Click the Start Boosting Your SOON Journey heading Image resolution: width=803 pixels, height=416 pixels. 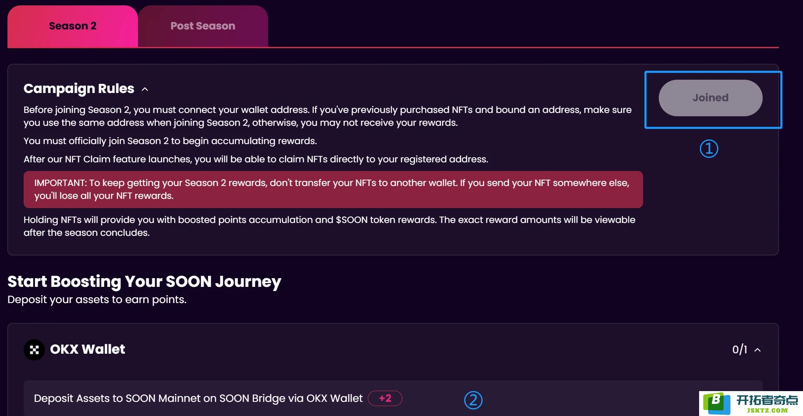(144, 282)
